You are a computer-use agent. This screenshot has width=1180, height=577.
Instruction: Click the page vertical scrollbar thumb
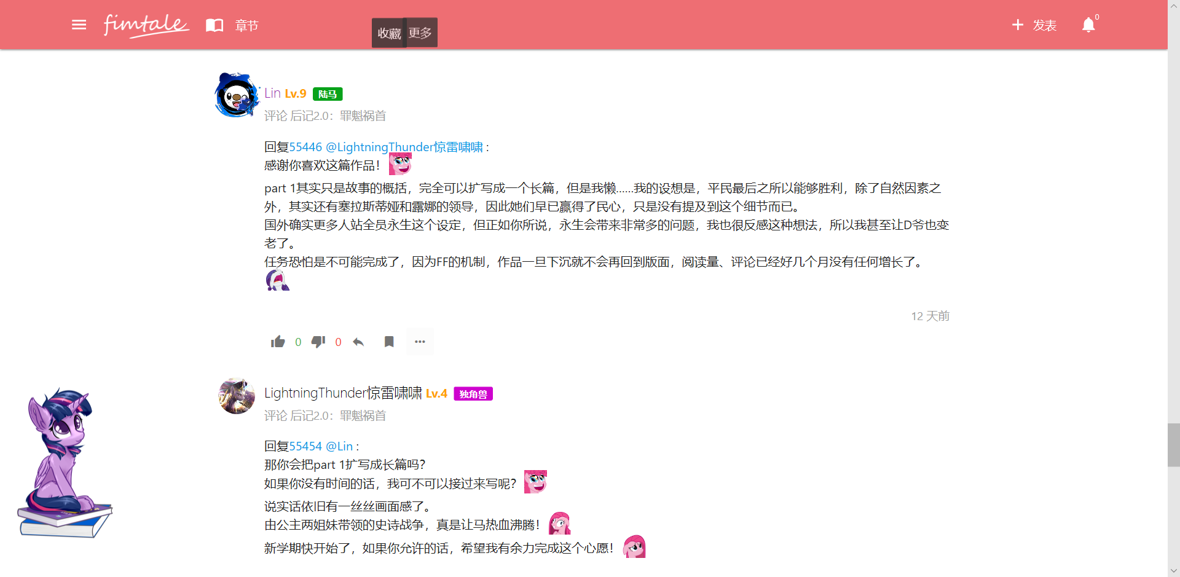coord(1173,445)
